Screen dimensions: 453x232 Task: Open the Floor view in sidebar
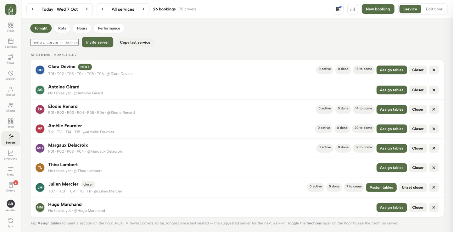11,27
